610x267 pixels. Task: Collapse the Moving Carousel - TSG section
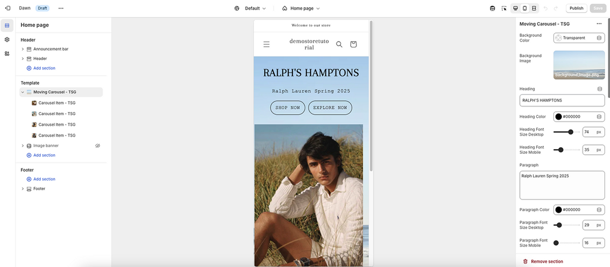23,92
